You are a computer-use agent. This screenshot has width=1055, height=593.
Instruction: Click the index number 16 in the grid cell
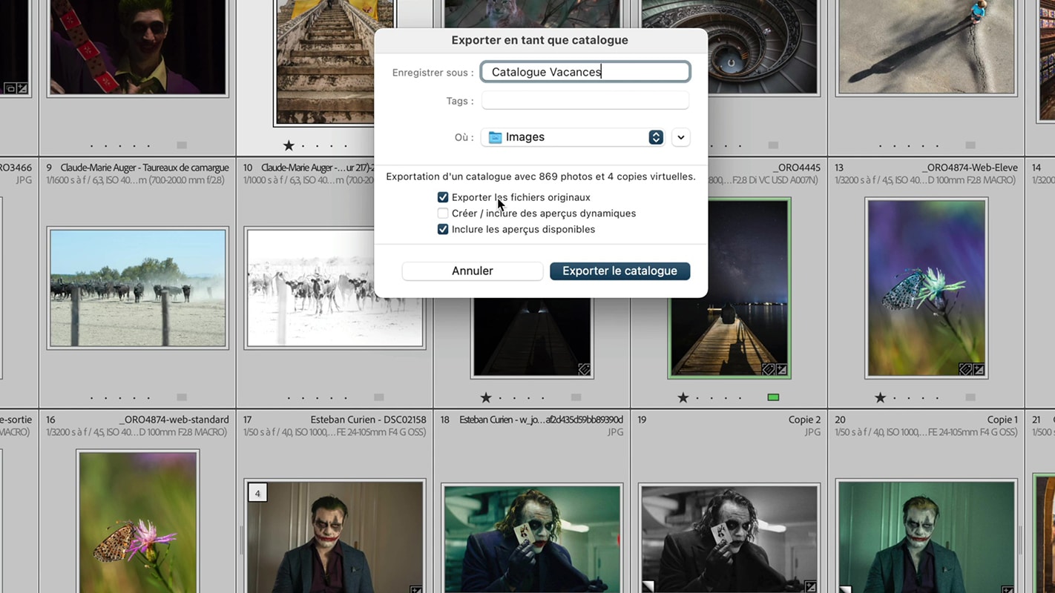pos(51,420)
